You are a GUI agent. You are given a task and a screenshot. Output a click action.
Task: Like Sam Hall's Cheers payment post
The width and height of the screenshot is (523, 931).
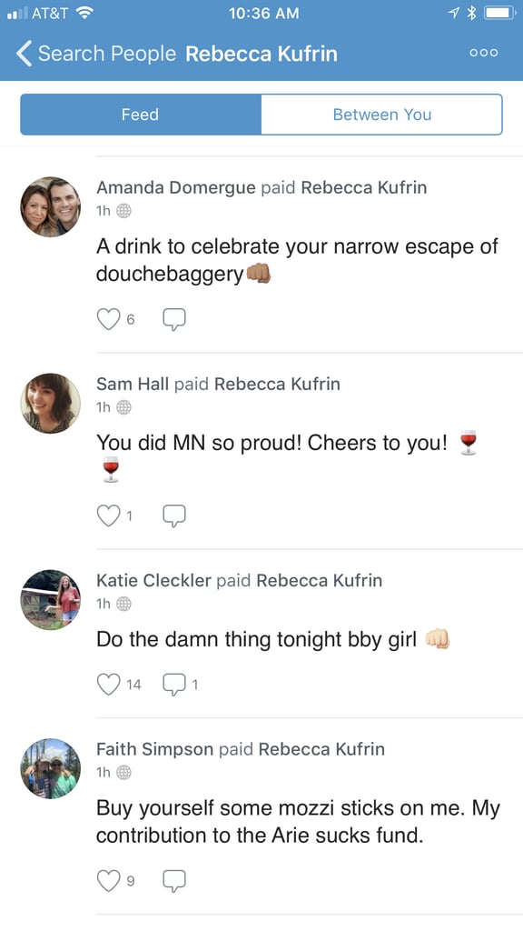point(109,516)
